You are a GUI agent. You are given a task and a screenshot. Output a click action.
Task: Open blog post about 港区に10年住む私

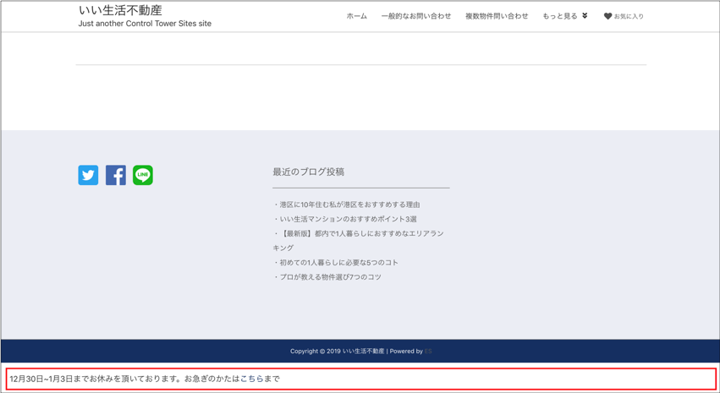pyautogui.click(x=349, y=205)
